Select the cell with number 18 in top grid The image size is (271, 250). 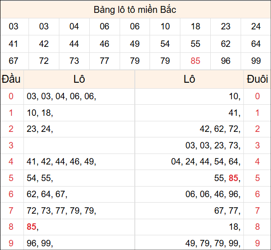195,27
